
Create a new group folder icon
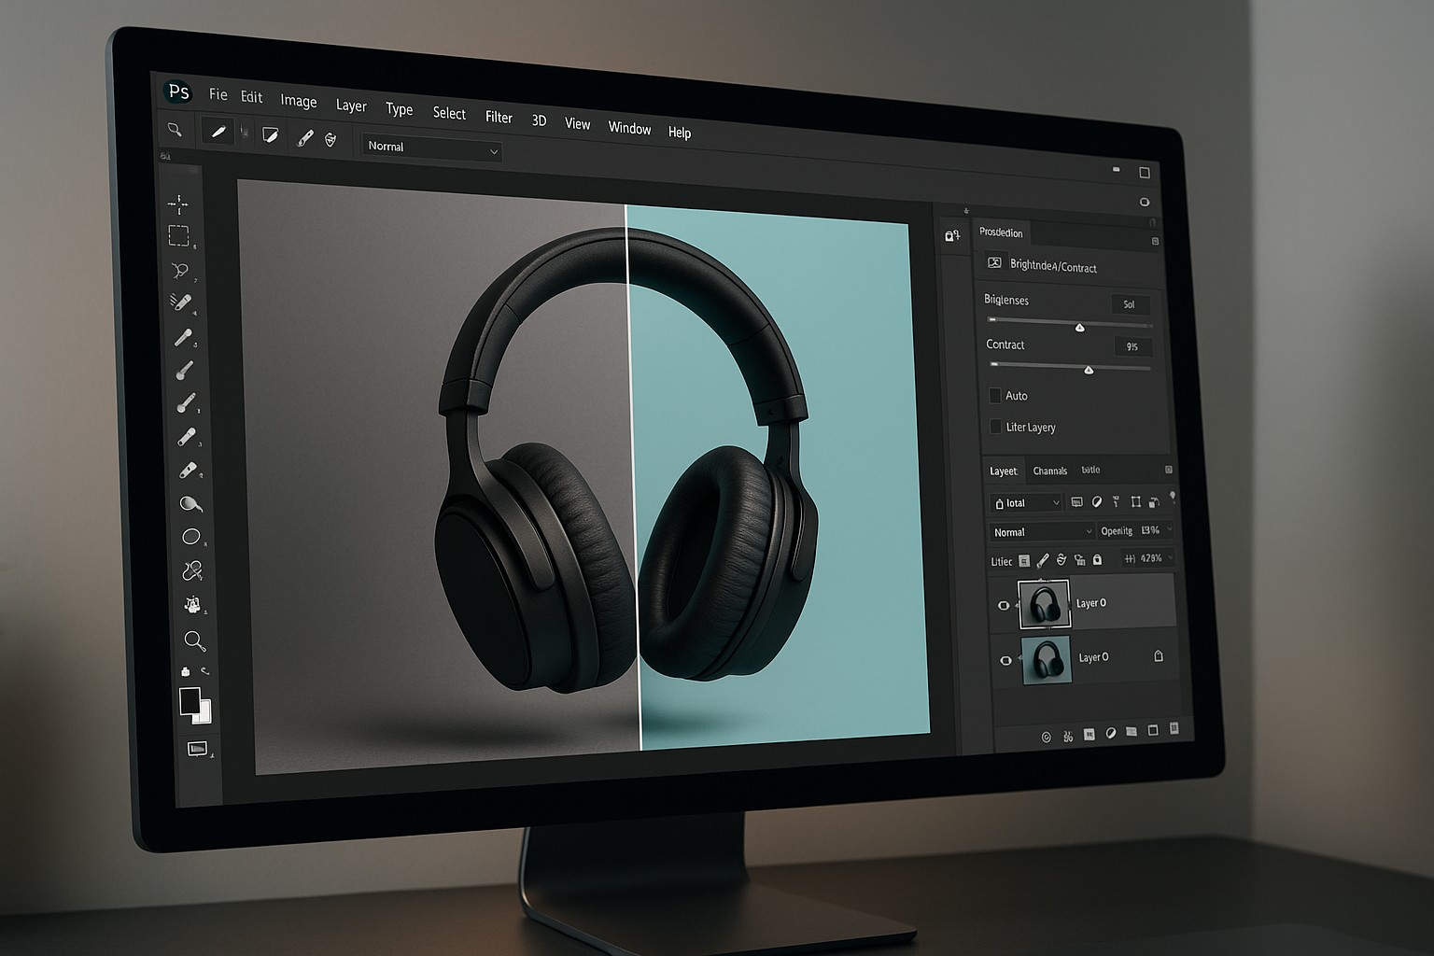tap(1132, 732)
